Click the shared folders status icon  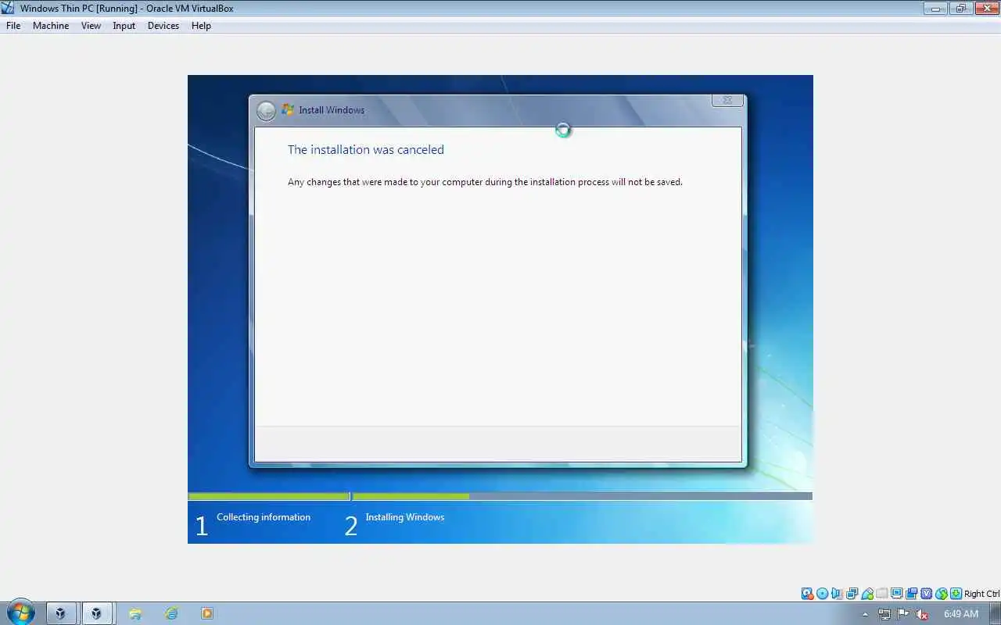tap(882, 594)
